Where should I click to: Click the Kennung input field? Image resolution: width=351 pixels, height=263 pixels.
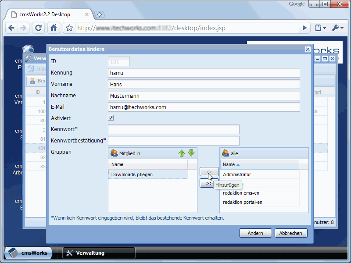[204, 73]
